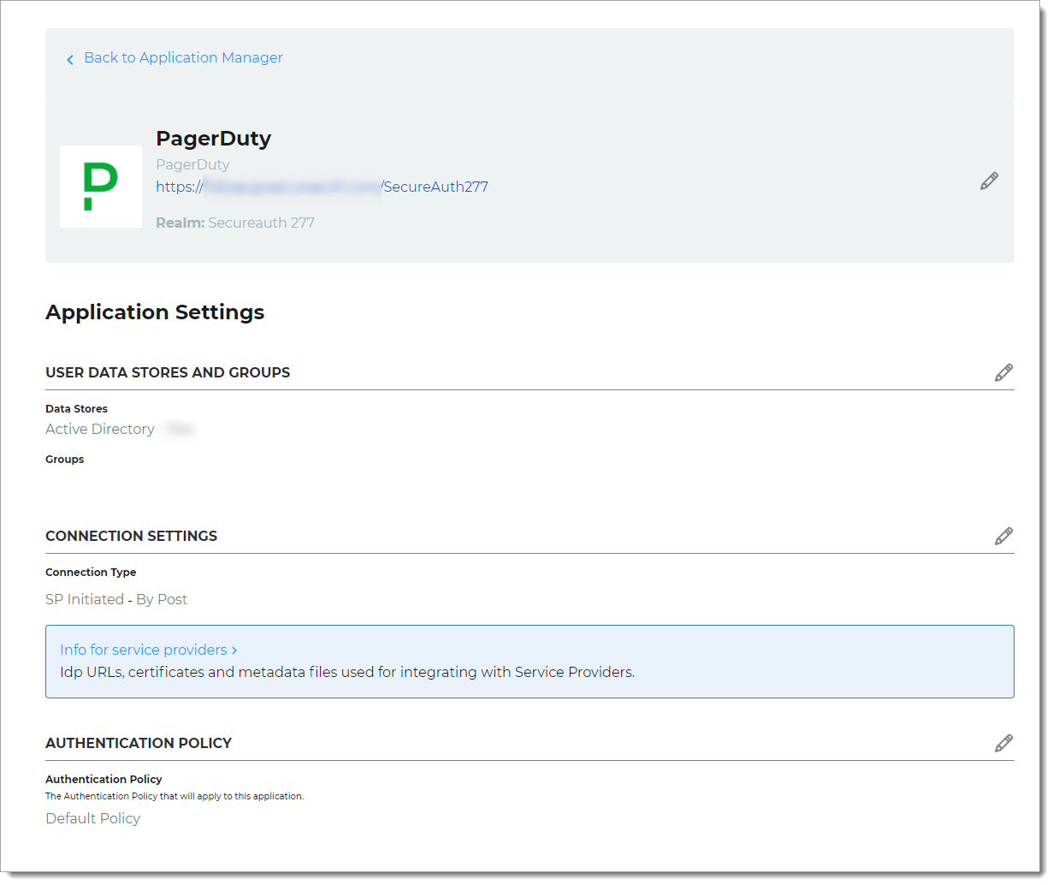The height and width of the screenshot is (885, 1053).
Task: Edit User Data Stores and Groups pencil icon
Action: (1003, 372)
